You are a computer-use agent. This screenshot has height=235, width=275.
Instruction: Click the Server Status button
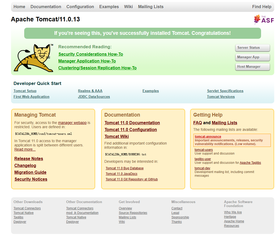(x=252, y=48)
